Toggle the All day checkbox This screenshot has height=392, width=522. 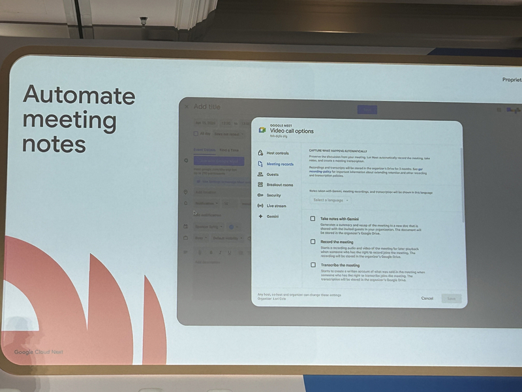click(196, 134)
